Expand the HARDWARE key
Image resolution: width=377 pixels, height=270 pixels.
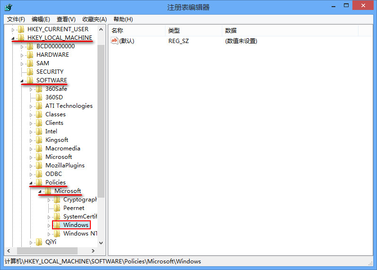(22, 55)
